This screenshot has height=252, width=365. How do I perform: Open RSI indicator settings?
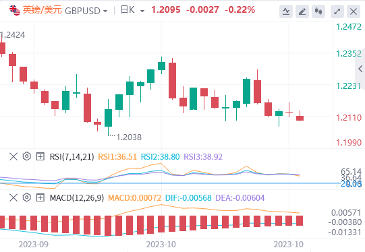click(x=27, y=156)
